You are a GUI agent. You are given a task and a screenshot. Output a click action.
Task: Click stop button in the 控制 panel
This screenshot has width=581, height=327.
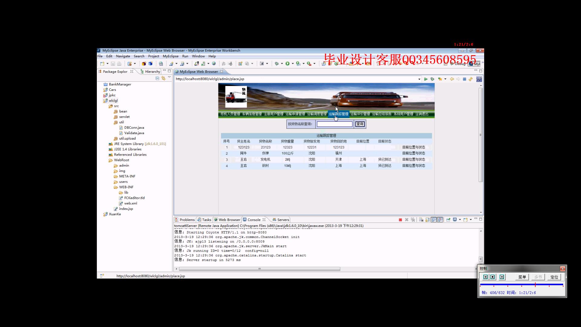493,277
